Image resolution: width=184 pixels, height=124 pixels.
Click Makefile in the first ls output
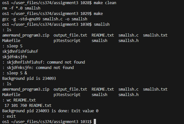(x=11, y=41)
